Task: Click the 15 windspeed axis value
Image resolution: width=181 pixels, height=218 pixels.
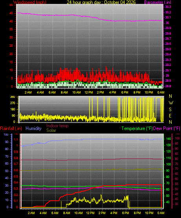Action: tap(11, 62)
